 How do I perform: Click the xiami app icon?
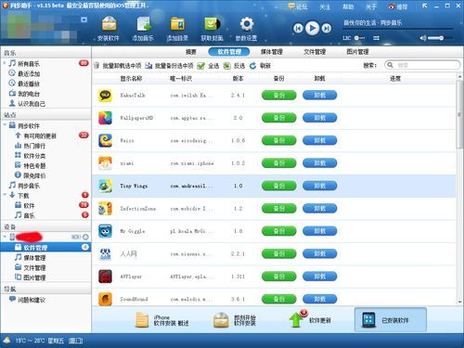point(105,163)
